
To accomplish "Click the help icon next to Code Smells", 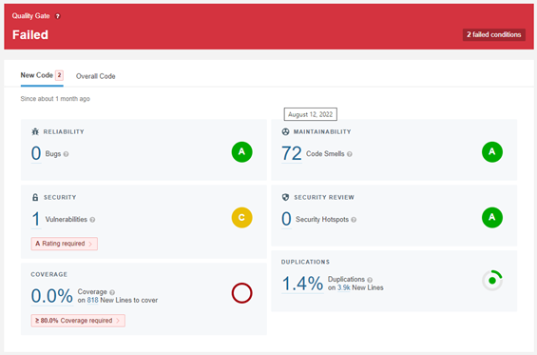I will (350, 154).
